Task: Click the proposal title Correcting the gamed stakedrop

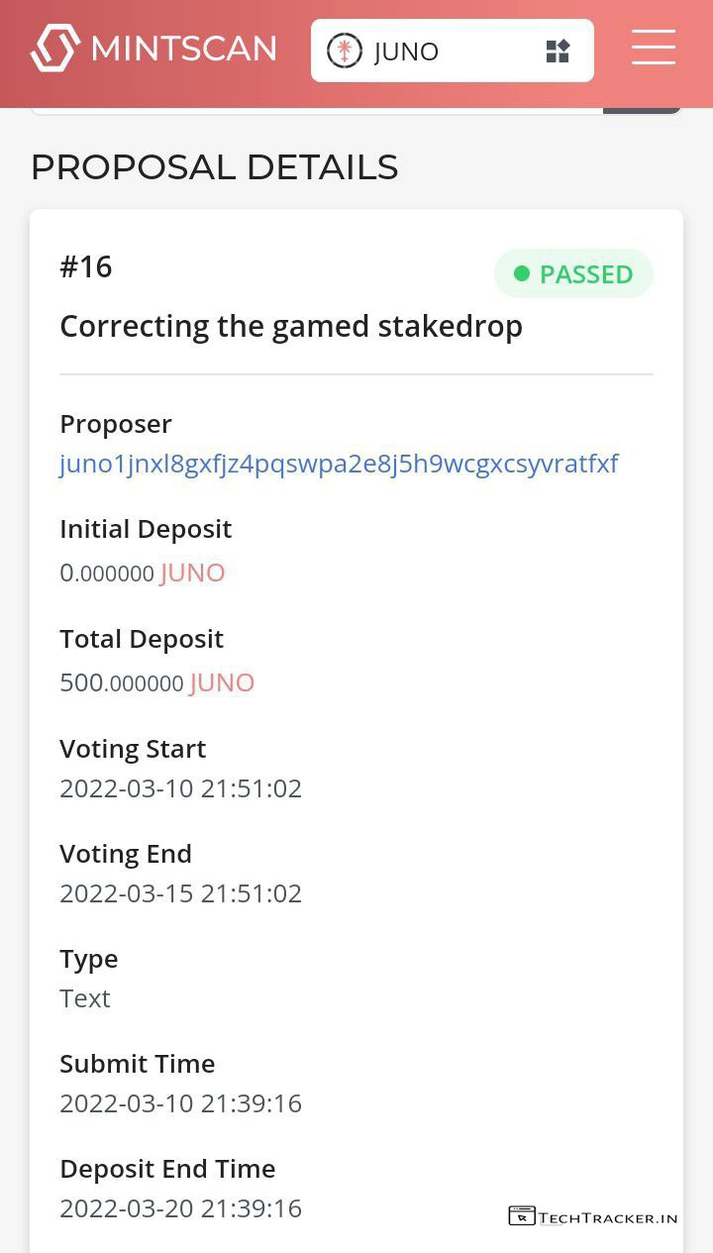Action: [291, 326]
